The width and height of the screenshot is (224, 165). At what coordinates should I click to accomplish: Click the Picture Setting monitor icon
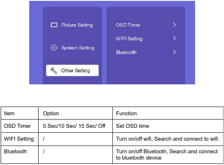(x=54, y=25)
